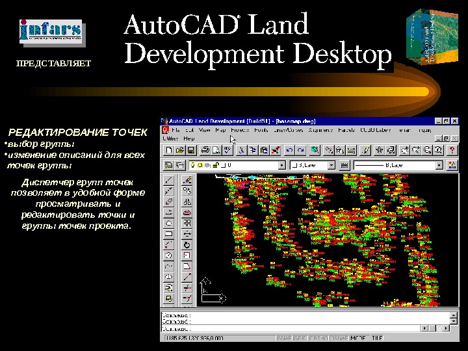Select the Polygon draw tool
468x351 pixels.
[x=168, y=223]
